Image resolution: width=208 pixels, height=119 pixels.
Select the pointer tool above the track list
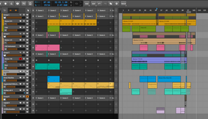[x=28, y=10]
